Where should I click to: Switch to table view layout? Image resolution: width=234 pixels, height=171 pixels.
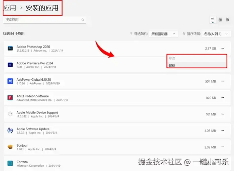pos(227,20)
